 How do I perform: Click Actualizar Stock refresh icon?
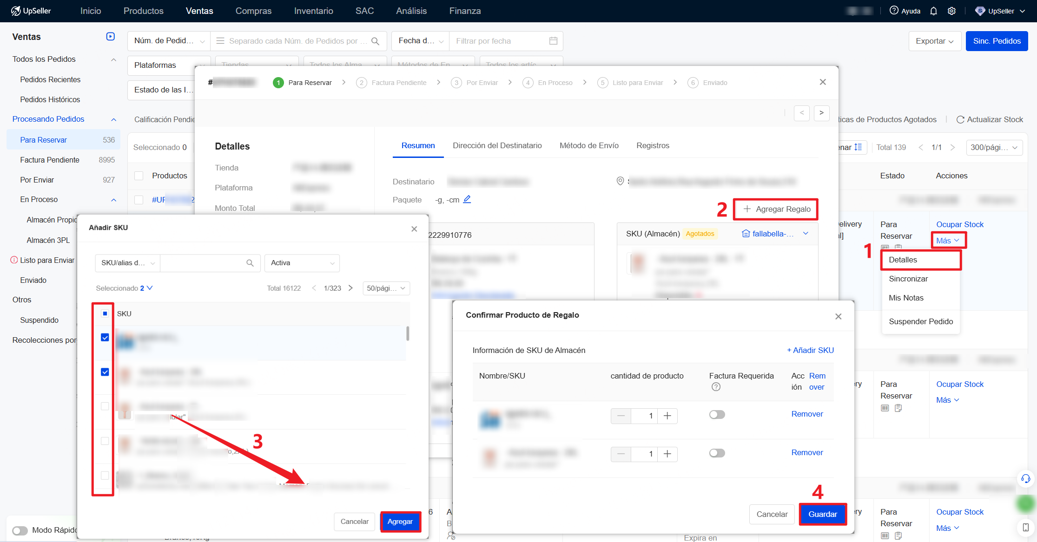click(x=960, y=119)
